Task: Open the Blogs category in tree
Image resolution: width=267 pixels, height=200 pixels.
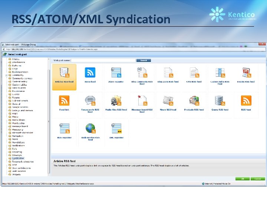Action: [x=15, y=69]
